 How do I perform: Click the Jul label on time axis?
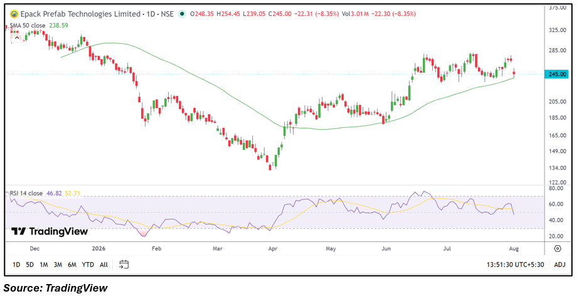(x=447, y=249)
